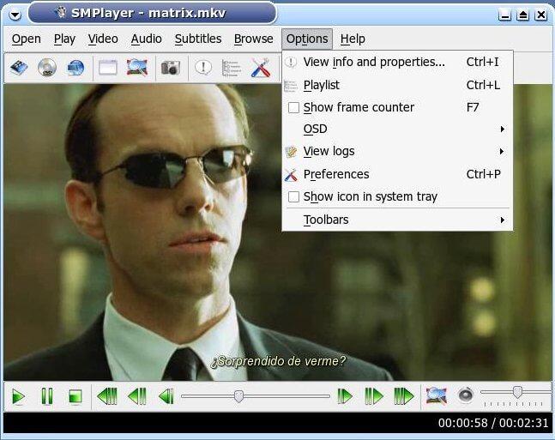Click the Open file toolbar icon
The width and height of the screenshot is (555, 440).
19,67
